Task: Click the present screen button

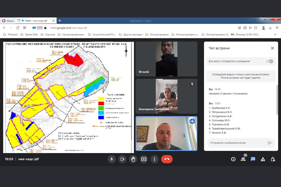Action: [144, 159]
